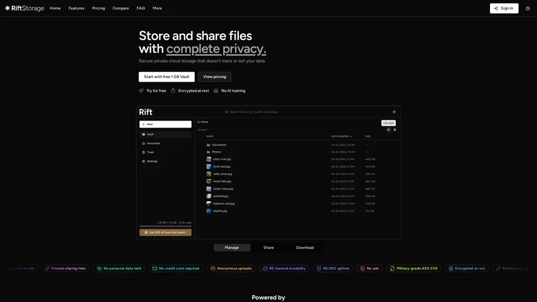Screen dimensions: 537x302
Task: Click the No ads badge icon
Action: (x=362, y=268)
